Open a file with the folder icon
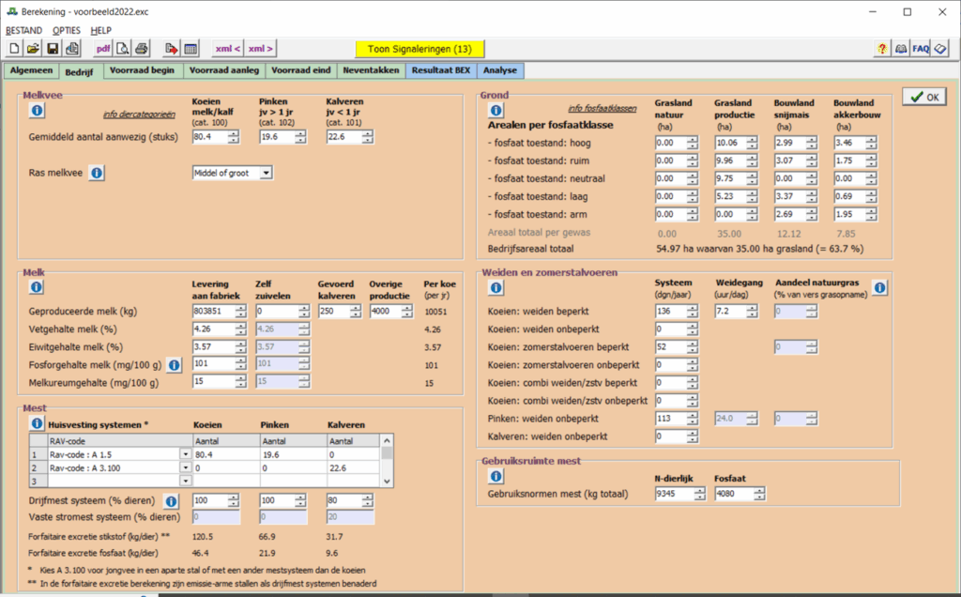The width and height of the screenshot is (961, 597). [33, 49]
